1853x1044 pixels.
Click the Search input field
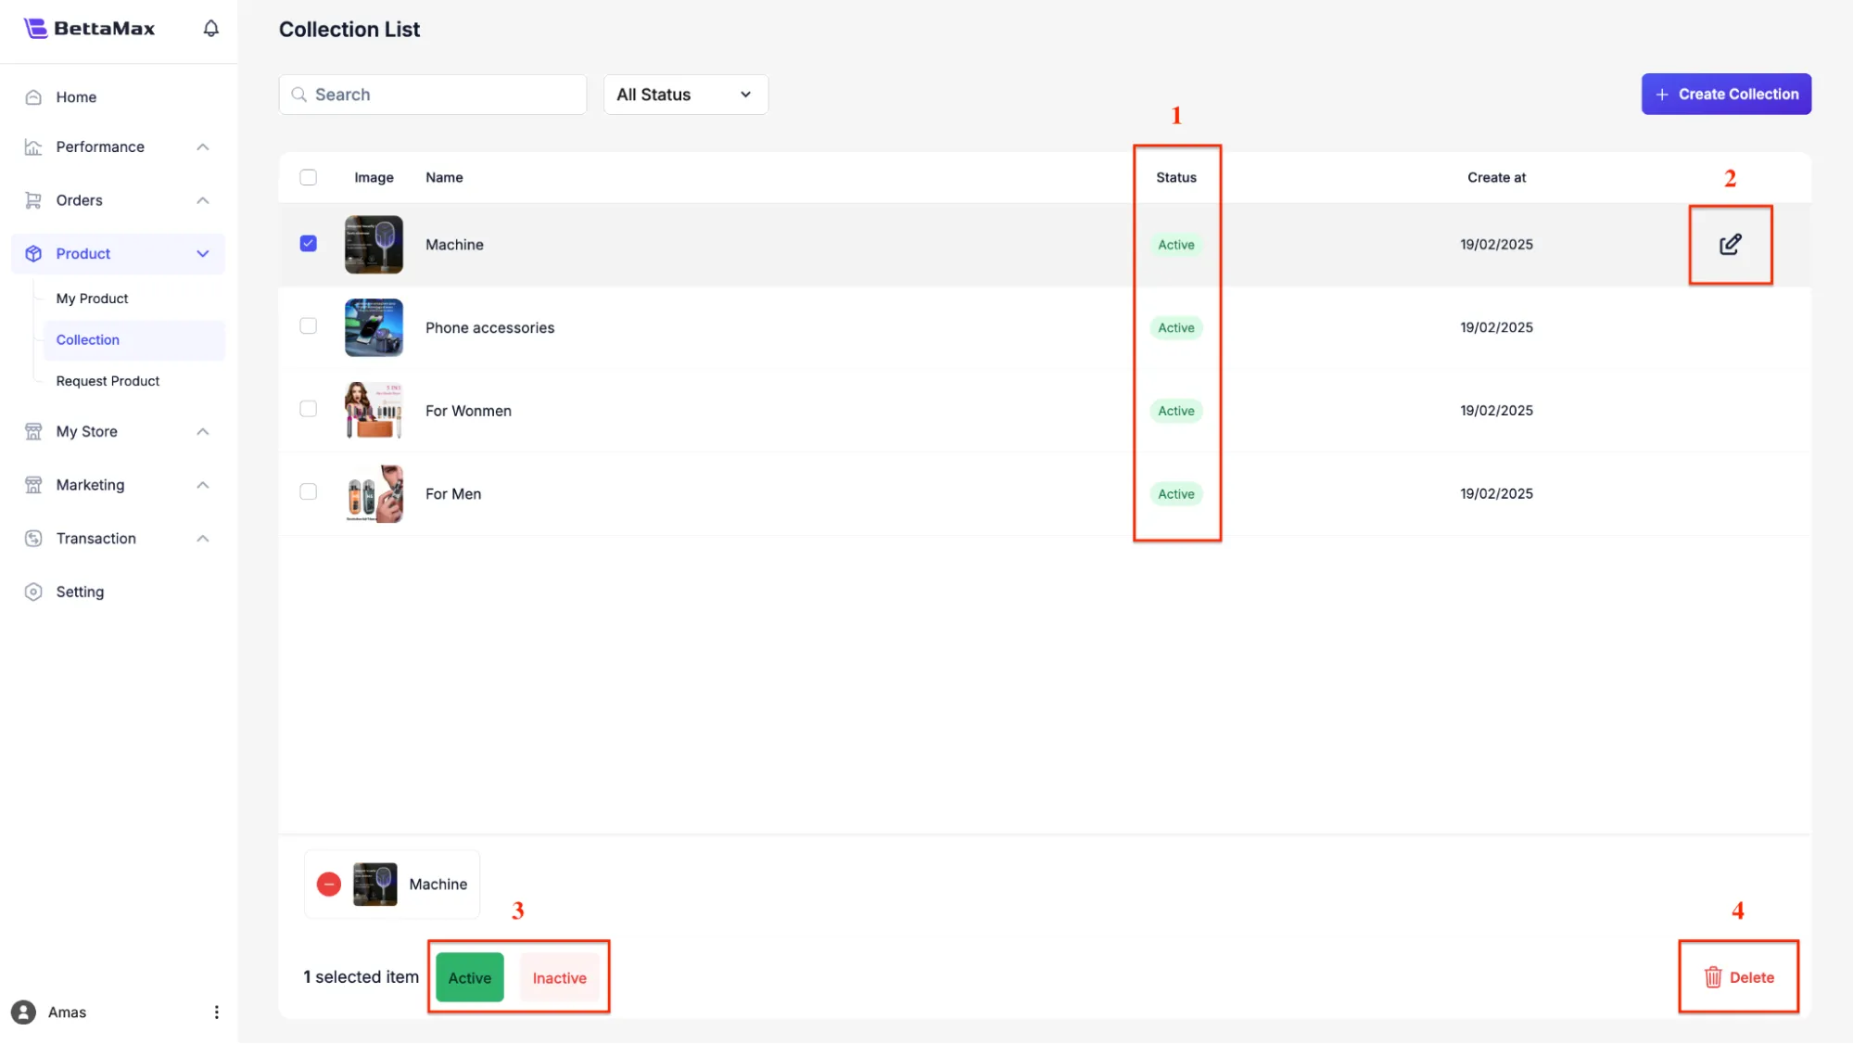(x=433, y=95)
